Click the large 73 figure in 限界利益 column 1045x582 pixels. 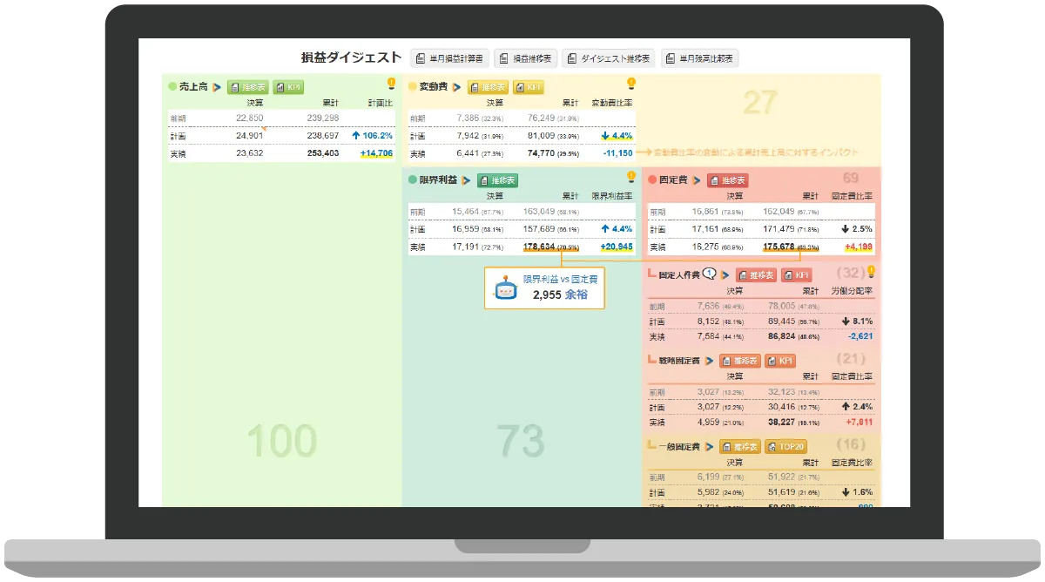(x=521, y=441)
